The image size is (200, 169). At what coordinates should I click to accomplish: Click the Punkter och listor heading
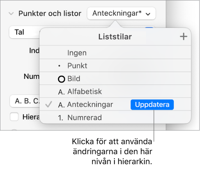(x=50, y=13)
